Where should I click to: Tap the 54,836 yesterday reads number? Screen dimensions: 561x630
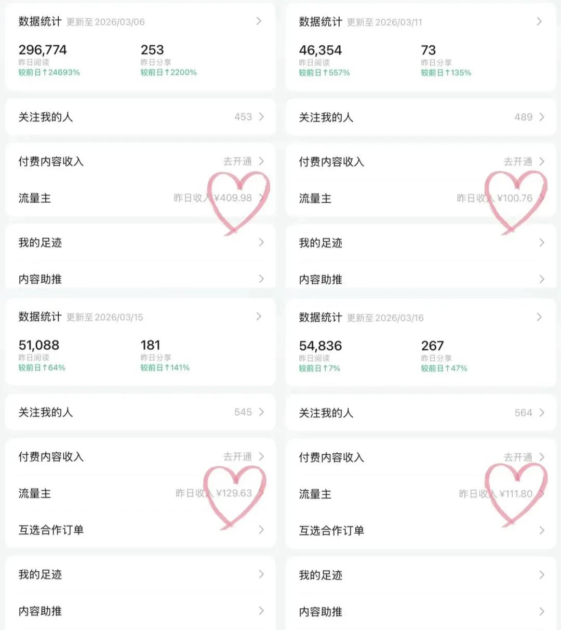pyautogui.click(x=320, y=346)
